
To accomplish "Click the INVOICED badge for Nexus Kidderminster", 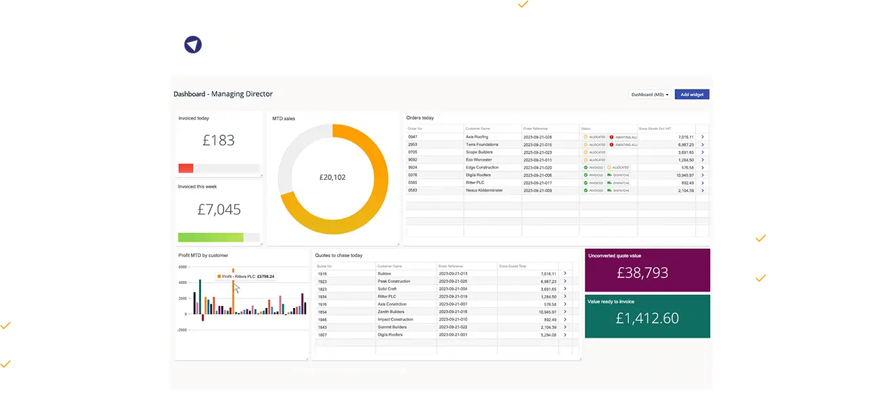I will [594, 190].
